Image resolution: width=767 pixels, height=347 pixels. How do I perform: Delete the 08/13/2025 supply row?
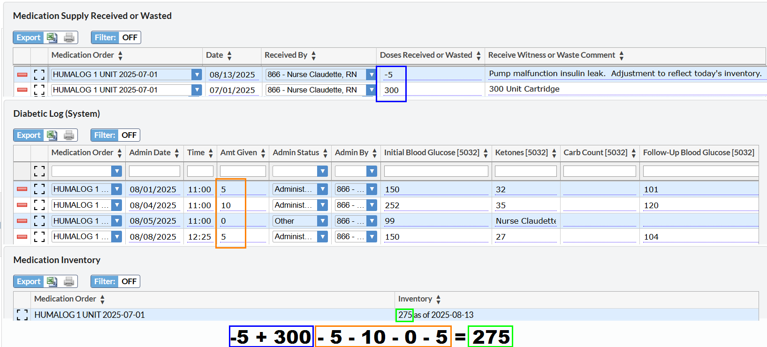tap(22, 75)
